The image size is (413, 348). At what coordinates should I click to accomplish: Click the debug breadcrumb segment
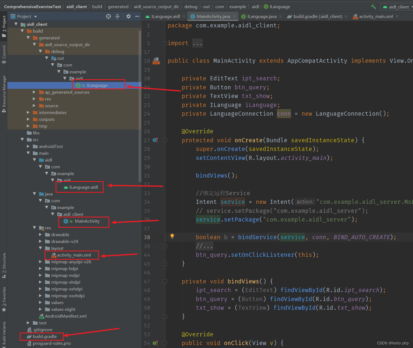coord(191,7)
